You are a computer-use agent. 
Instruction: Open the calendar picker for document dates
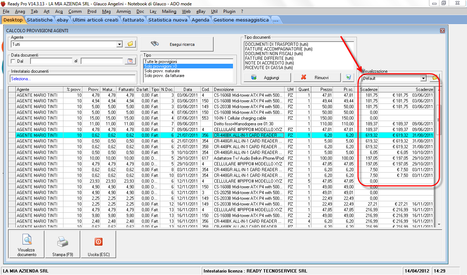130,61
